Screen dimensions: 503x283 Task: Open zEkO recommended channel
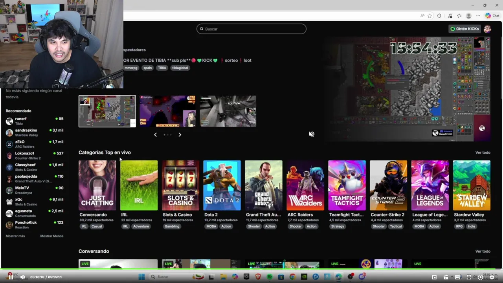point(35,144)
